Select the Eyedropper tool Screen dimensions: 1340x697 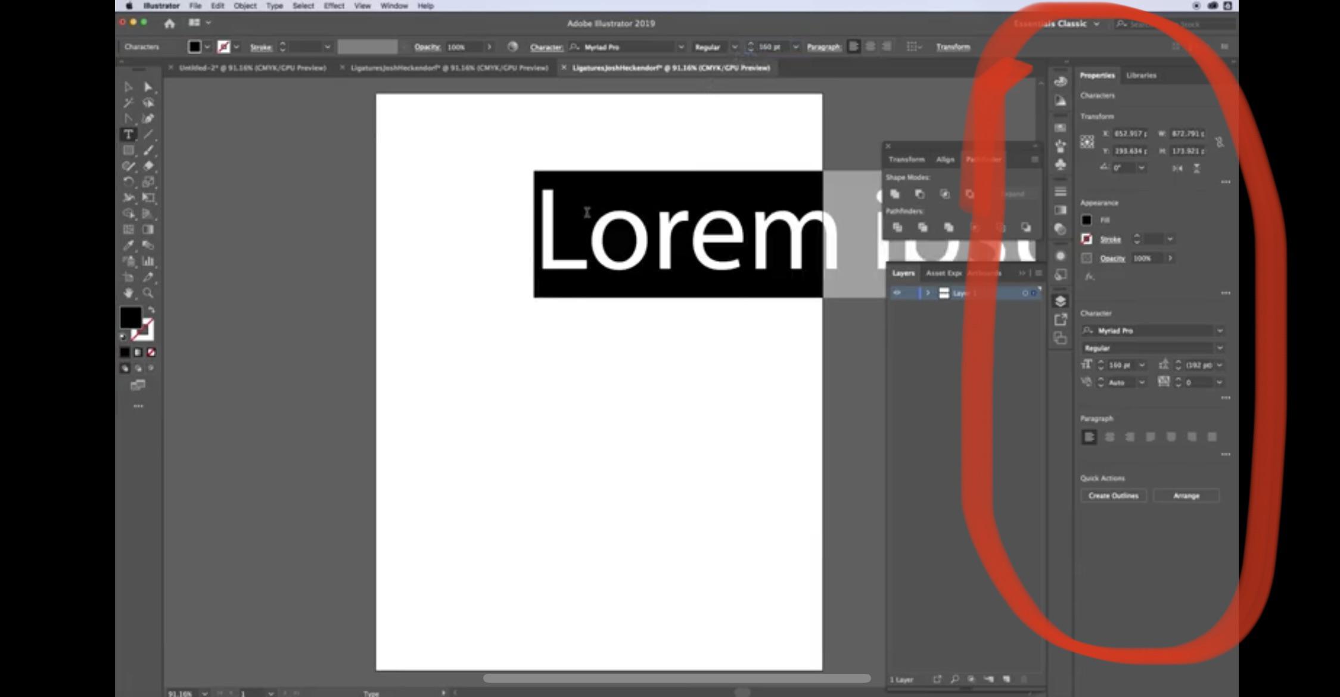click(128, 245)
